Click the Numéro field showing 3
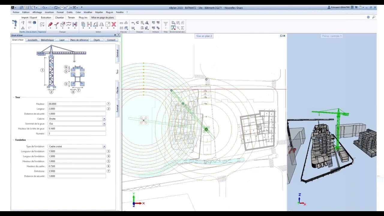The height and width of the screenshot is (216, 384). pyautogui.click(x=77, y=133)
